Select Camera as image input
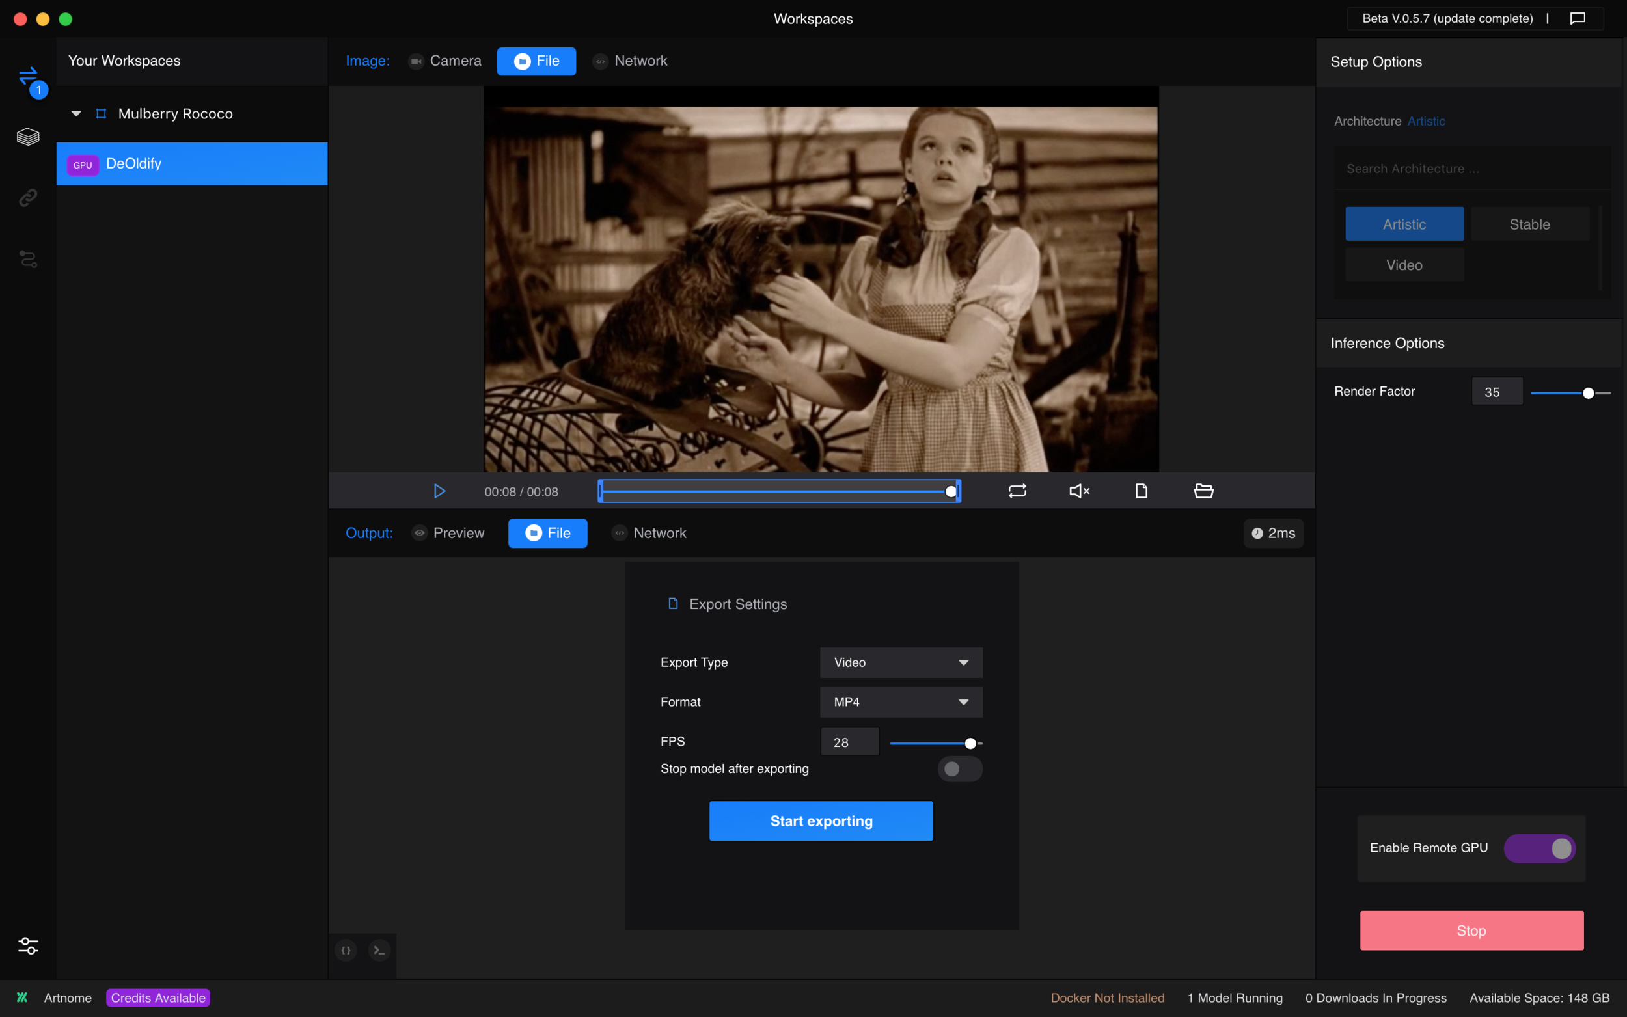1627x1017 pixels. (x=444, y=61)
